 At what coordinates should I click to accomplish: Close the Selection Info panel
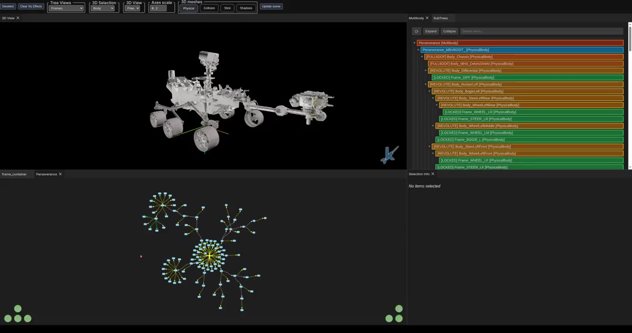click(x=433, y=174)
